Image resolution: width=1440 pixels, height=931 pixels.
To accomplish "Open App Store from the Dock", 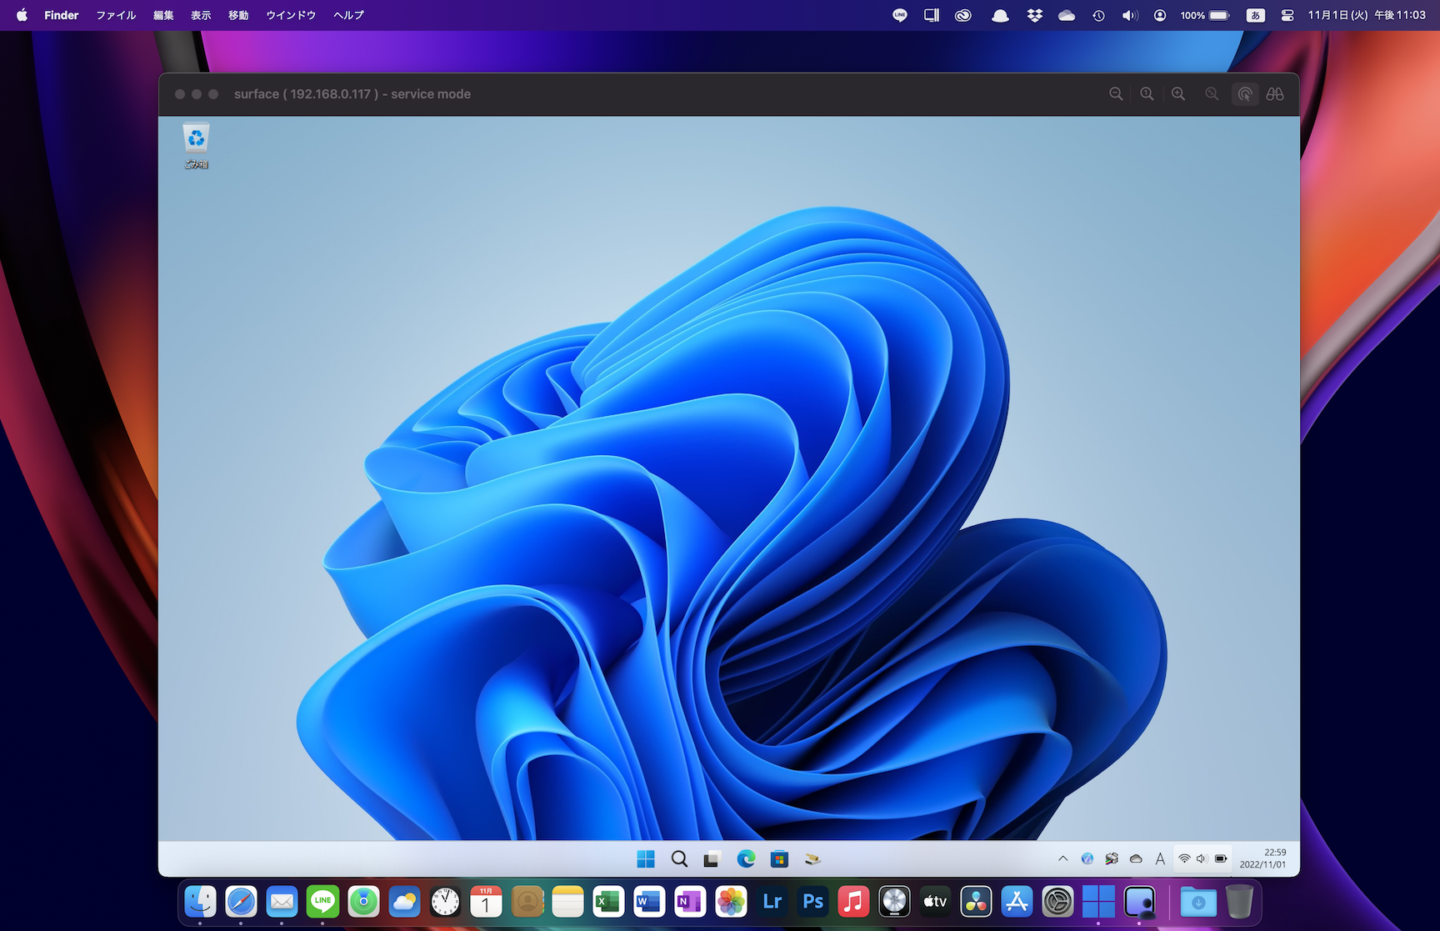I will (1017, 901).
